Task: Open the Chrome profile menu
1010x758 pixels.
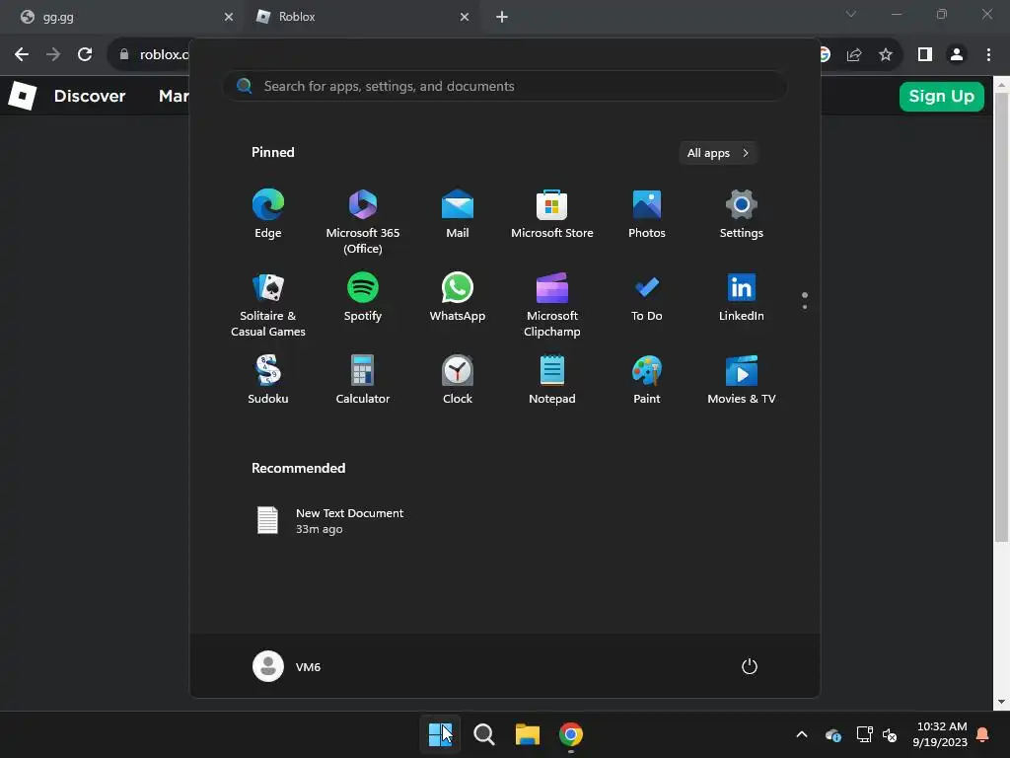Action: (x=957, y=55)
